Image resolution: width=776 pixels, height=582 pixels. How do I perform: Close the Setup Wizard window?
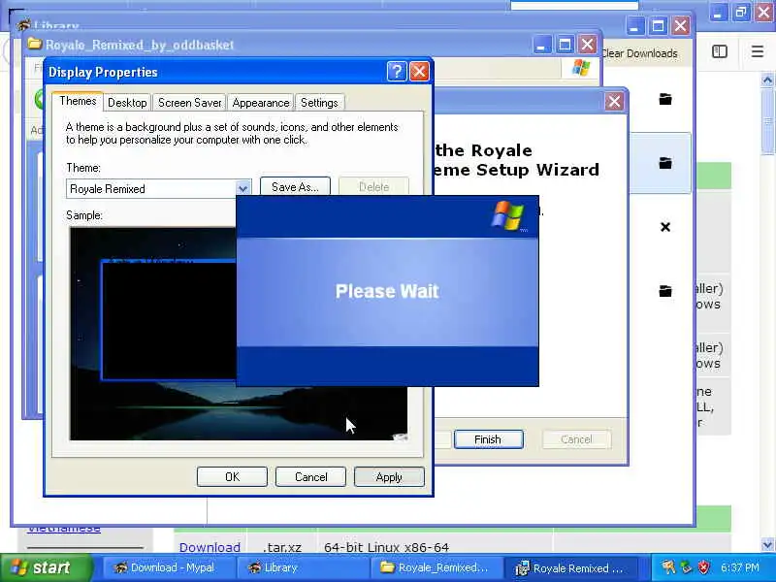[614, 102]
